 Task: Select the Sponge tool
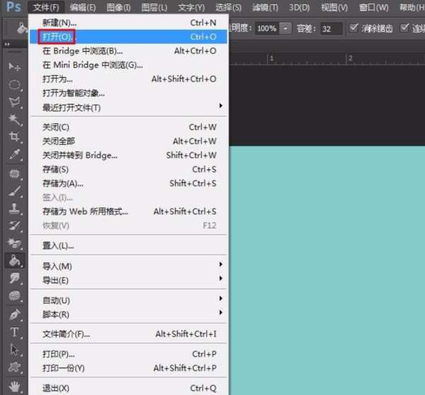tap(14, 296)
